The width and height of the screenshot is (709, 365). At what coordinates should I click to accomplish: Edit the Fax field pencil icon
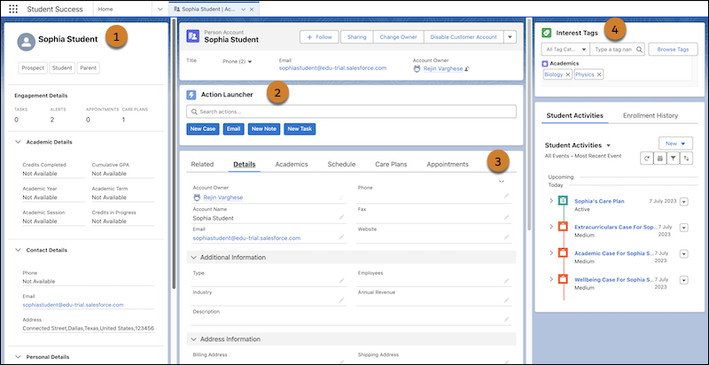[x=507, y=217]
